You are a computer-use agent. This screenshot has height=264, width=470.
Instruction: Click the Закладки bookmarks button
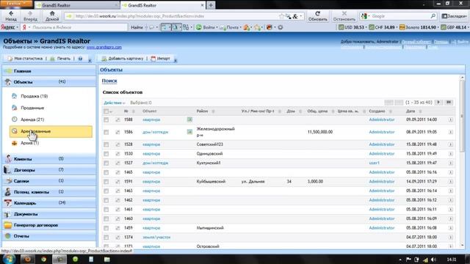(x=454, y=16)
